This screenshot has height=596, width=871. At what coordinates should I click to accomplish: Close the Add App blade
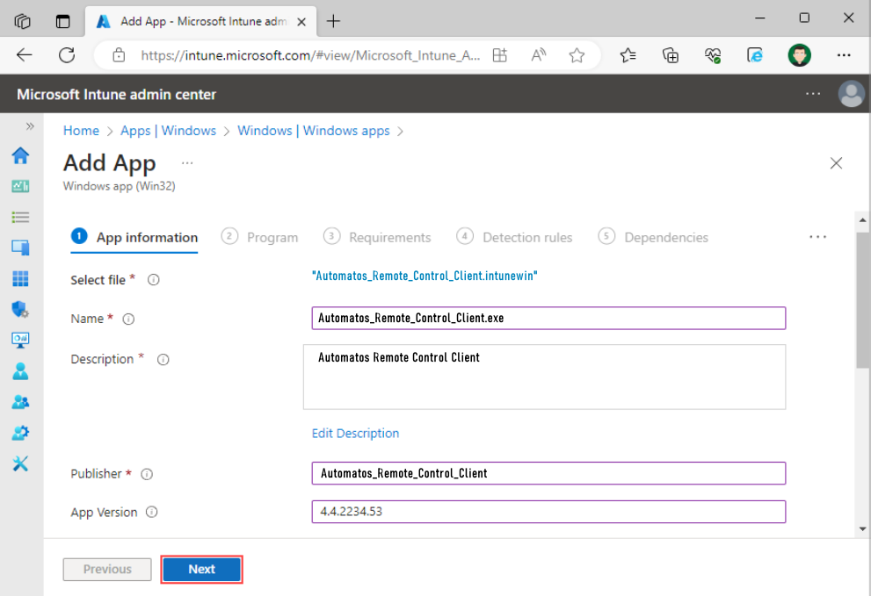pos(836,163)
